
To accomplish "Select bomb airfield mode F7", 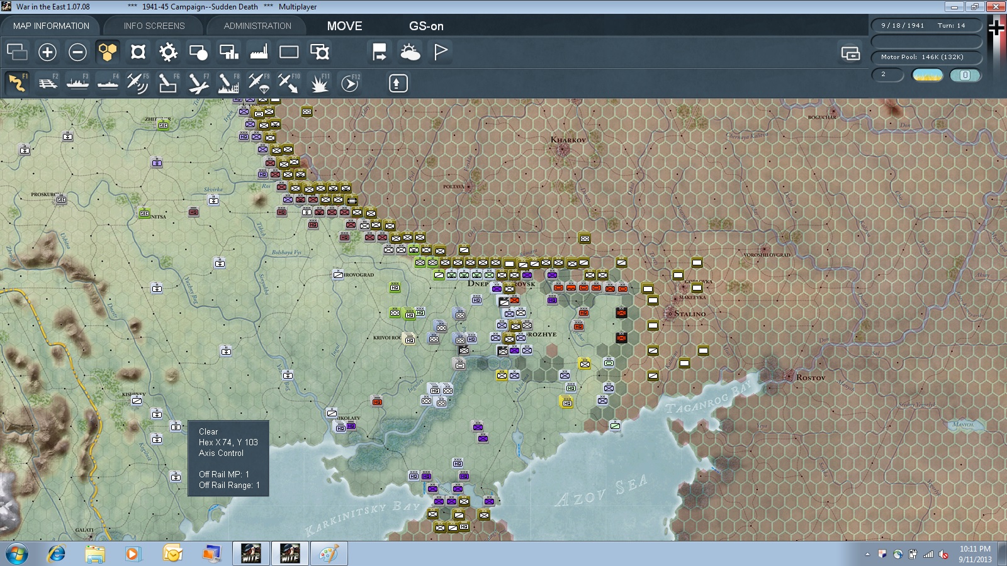I will click(x=198, y=83).
